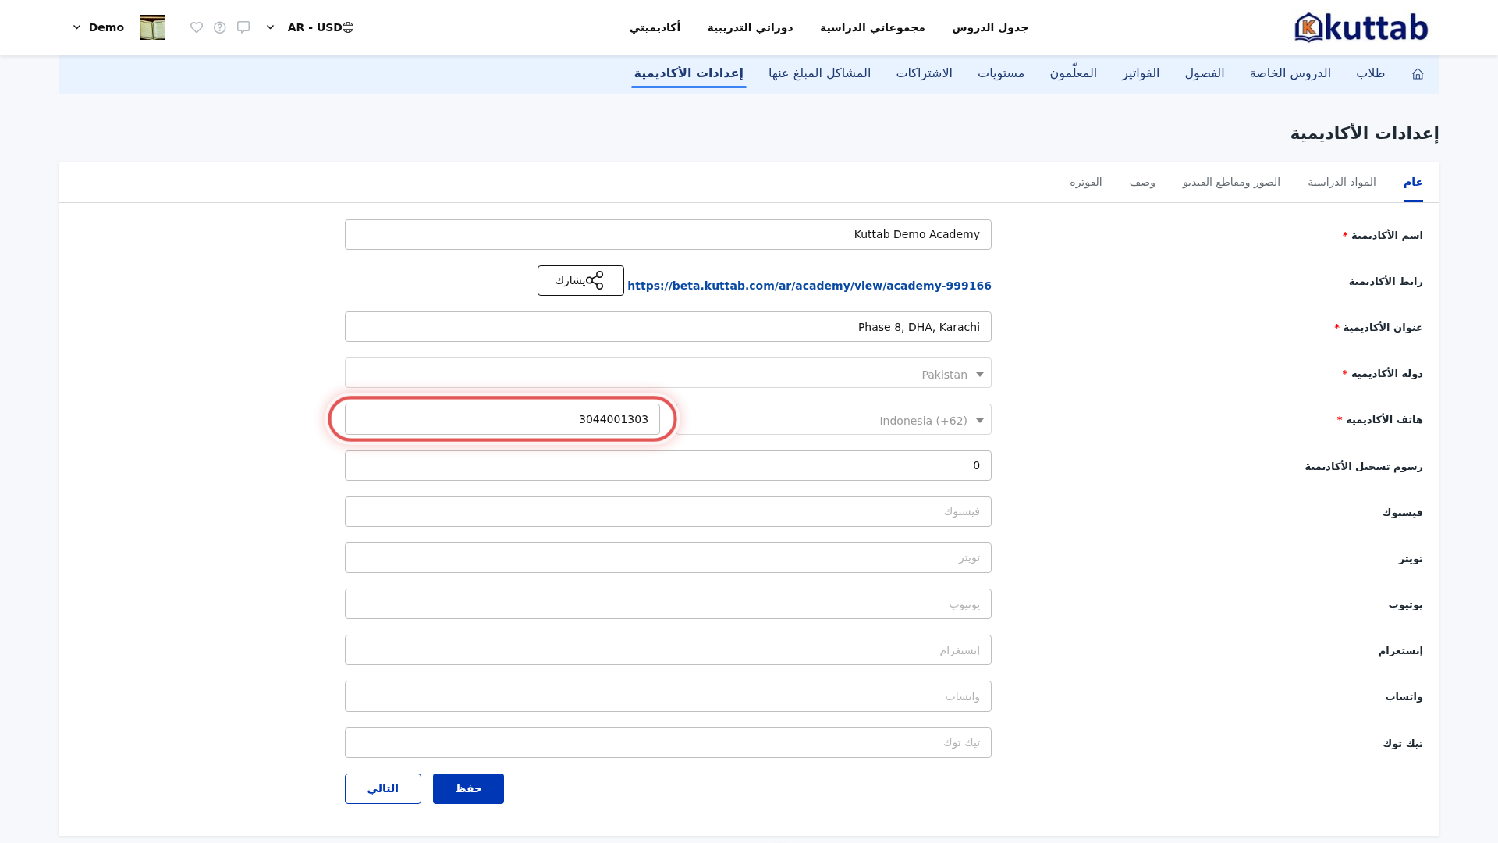Go to the الفواتير (invoices) section
Image resolution: width=1498 pixels, height=843 pixels.
(1141, 73)
